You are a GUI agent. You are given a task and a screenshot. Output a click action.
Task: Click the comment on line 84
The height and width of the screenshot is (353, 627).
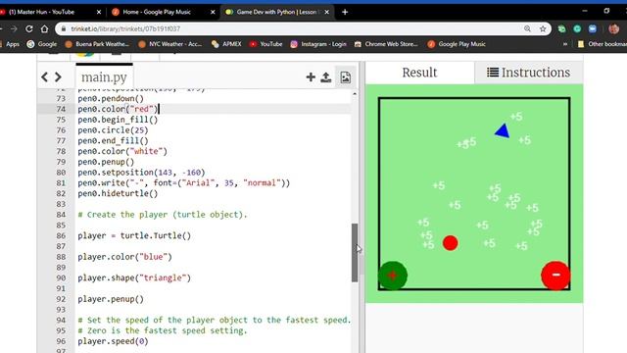pyautogui.click(x=163, y=215)
